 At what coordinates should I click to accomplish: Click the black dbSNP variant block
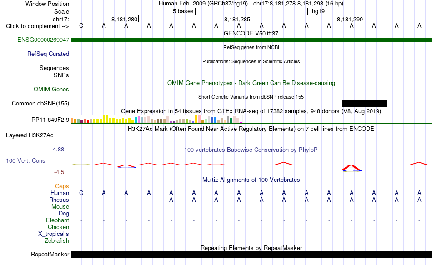point(364,103)
